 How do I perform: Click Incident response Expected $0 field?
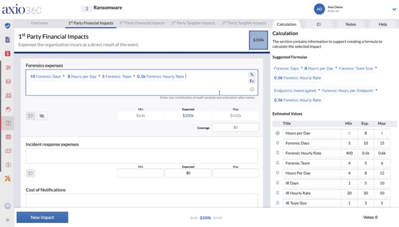tap(188, 173)
